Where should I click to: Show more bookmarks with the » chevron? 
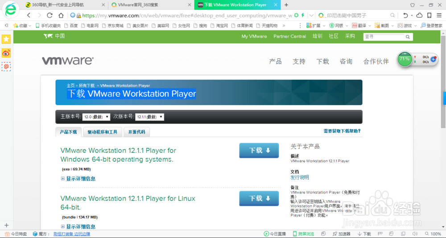tap(284, 25)
